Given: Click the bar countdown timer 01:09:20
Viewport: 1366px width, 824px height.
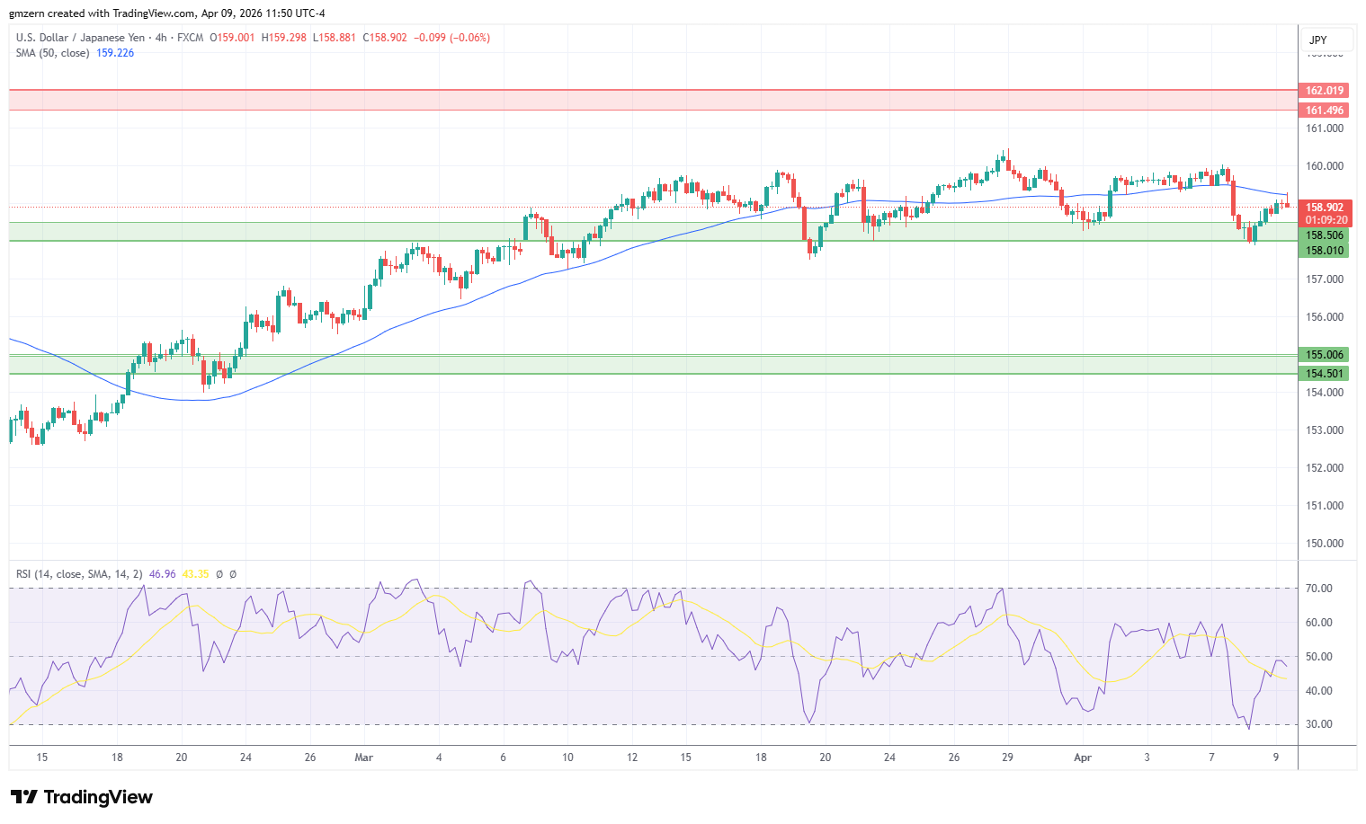Looking at the screenshot, I should [1326, 220].
